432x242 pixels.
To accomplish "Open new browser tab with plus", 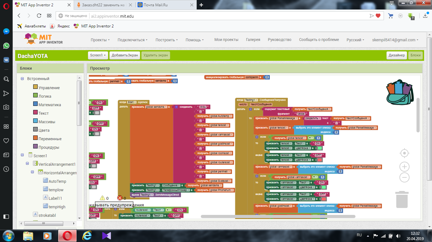I will point(201,5).
